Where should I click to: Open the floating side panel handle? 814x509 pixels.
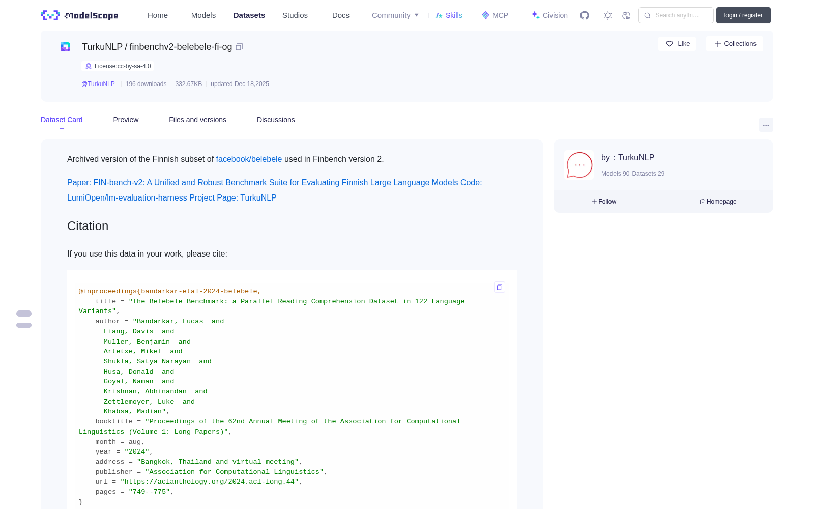[x=24, y=319]
